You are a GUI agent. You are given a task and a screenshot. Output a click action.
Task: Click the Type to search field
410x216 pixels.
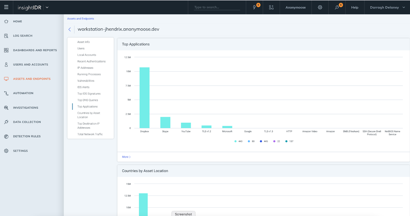(x=217, y=7)
